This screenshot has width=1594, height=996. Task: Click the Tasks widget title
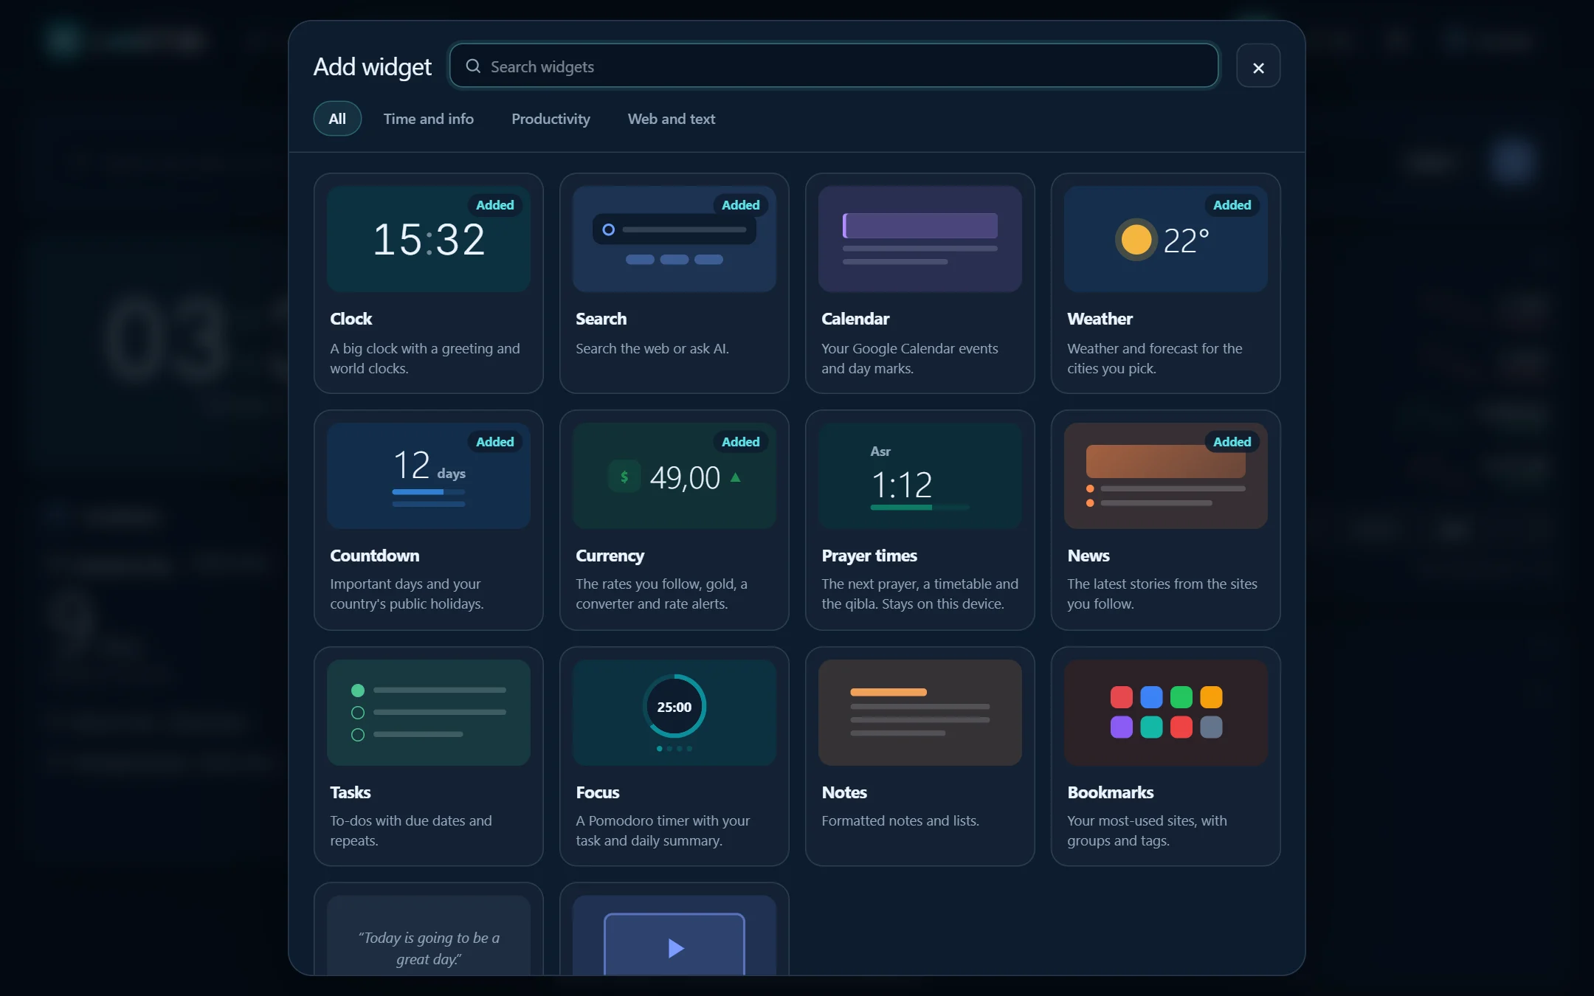(350, 792)
